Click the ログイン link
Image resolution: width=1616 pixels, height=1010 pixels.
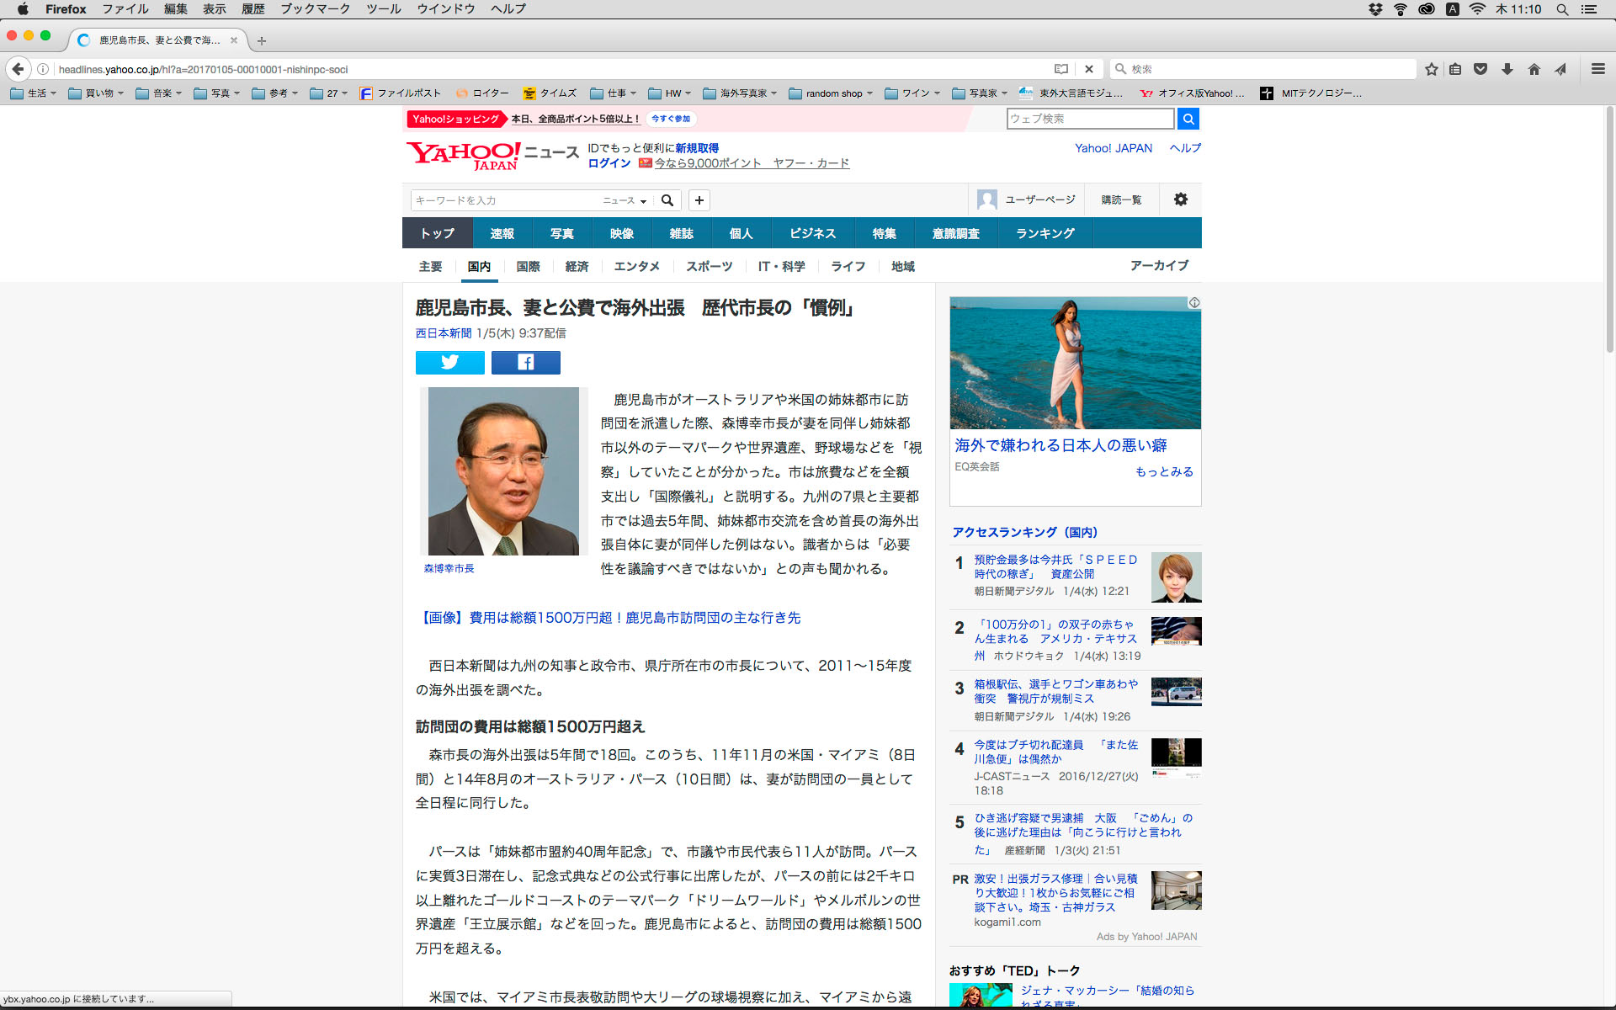click(x=609, y=163)
